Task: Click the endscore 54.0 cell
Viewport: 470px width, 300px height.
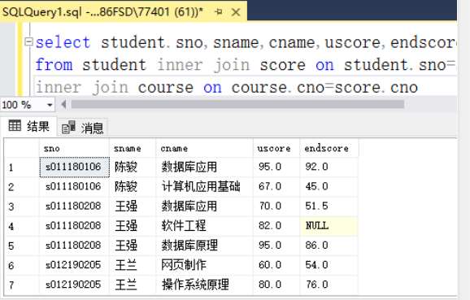Action: [x=329, y=266]
